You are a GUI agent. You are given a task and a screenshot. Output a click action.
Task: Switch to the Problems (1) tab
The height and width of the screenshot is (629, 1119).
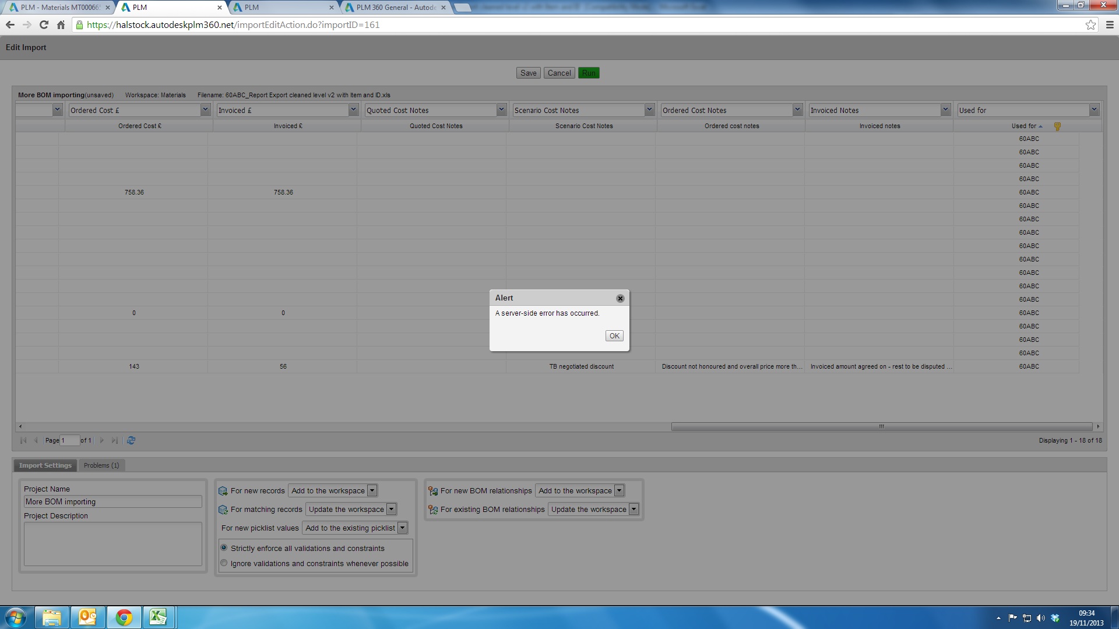point(101,465)
